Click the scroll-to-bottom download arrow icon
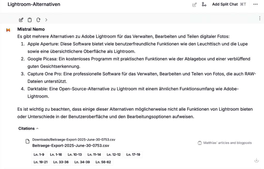 pyautogui.click(x=257, y=160)
